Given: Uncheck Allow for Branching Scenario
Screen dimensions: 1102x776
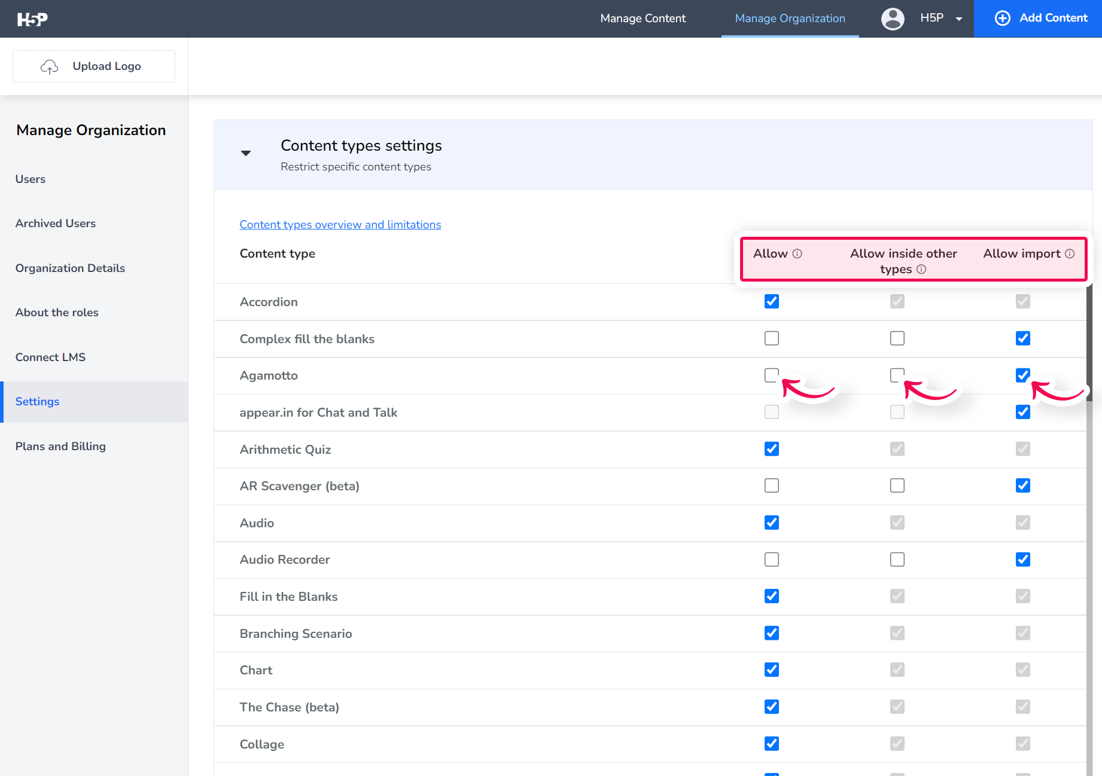Looking at the screenshot, I should (772, 633).
